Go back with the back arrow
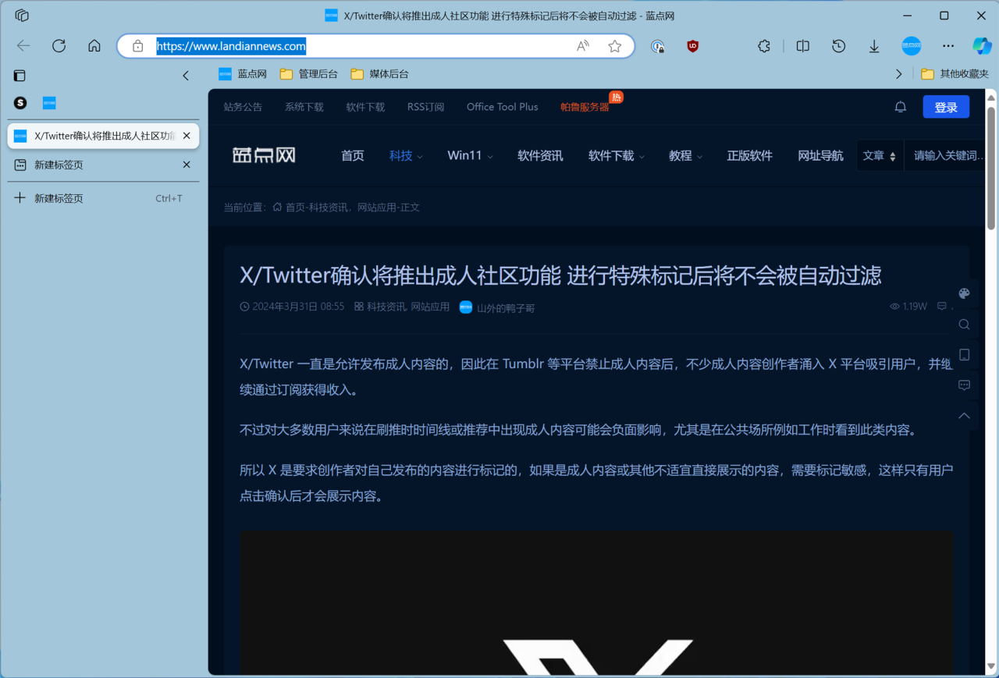Viewport: 999px width, 678px height. click(x=23, y=46)
